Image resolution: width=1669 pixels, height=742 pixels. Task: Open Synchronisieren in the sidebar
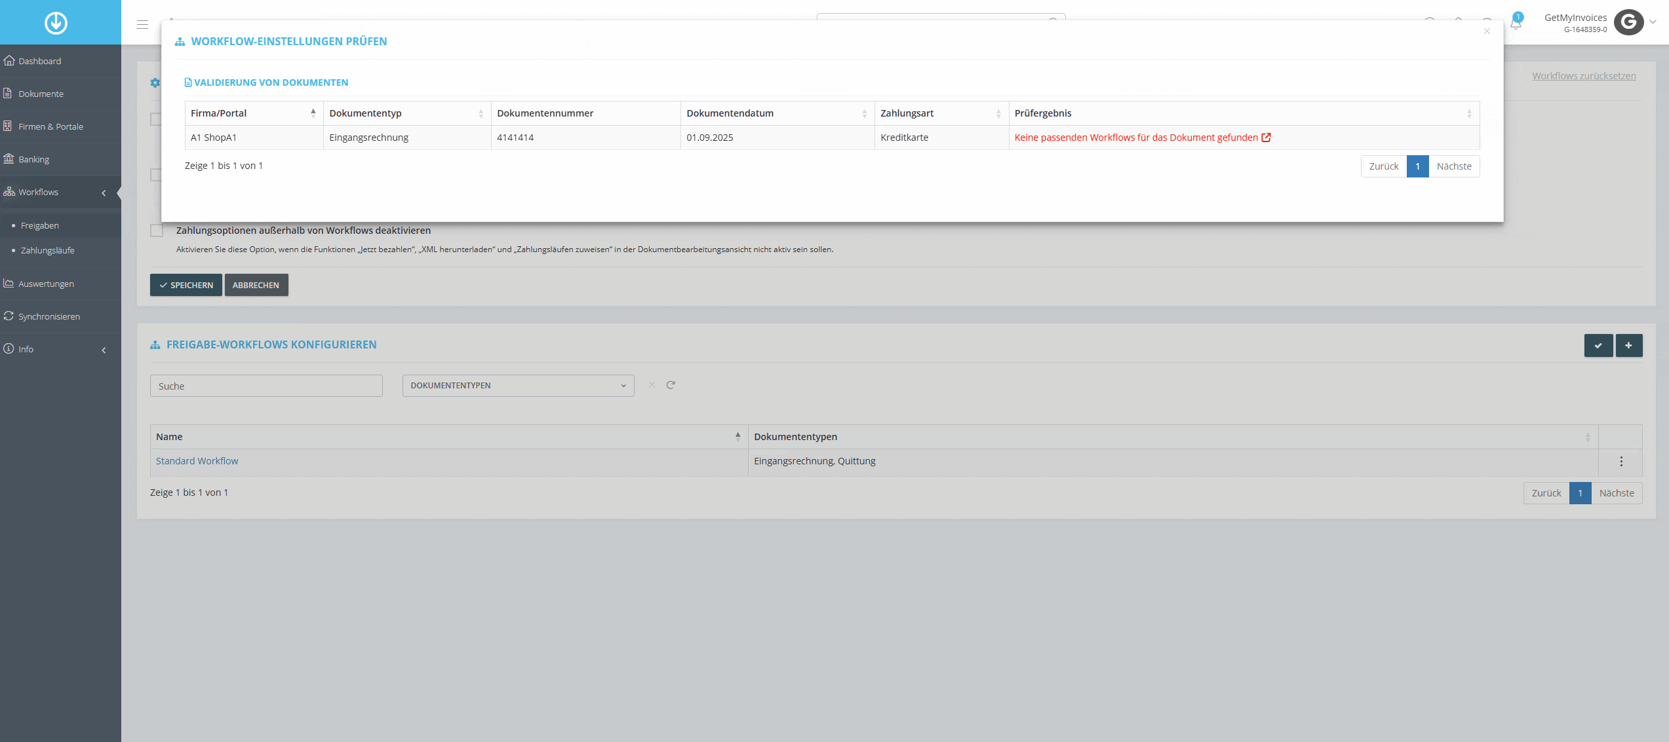click(x=60, y=316)
